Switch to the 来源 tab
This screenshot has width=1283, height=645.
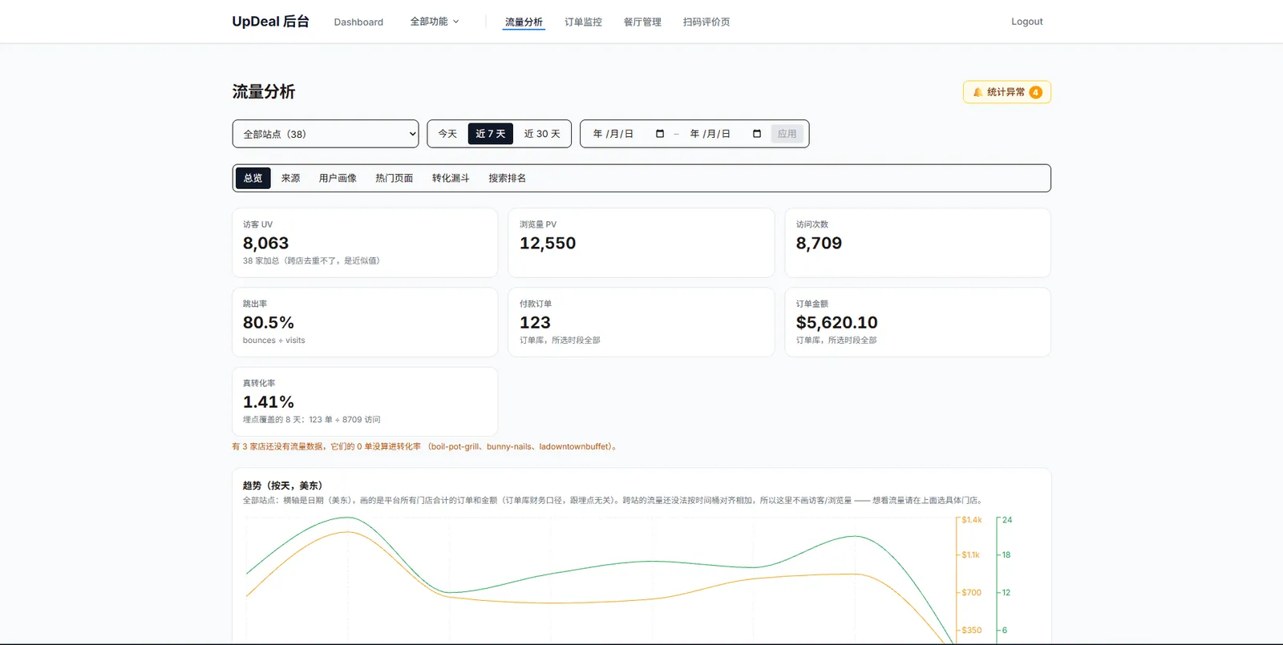coord(290,178)
